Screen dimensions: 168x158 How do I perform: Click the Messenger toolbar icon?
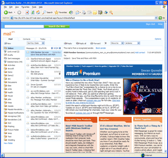coord(106,13)
